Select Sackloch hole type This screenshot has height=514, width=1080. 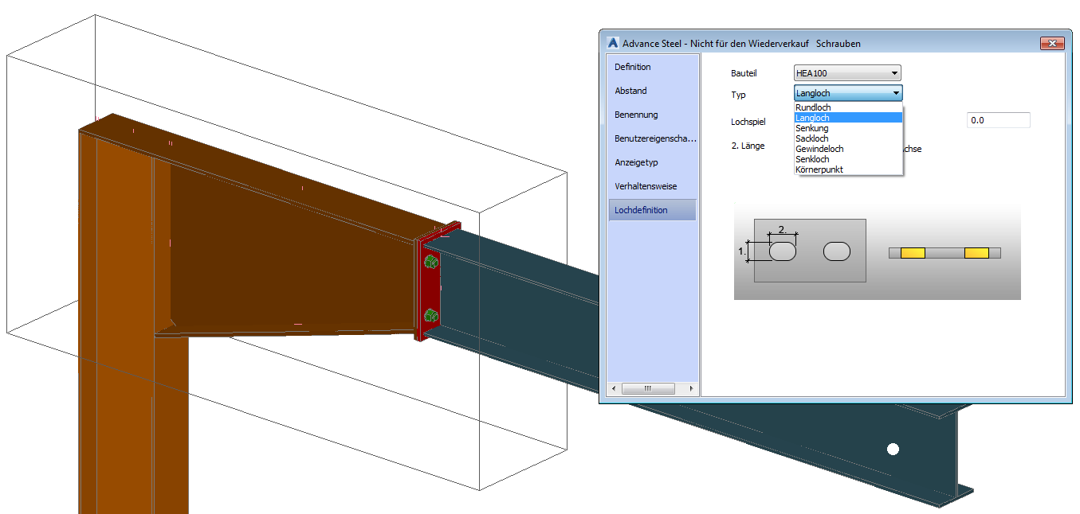[x=848, y=138]
